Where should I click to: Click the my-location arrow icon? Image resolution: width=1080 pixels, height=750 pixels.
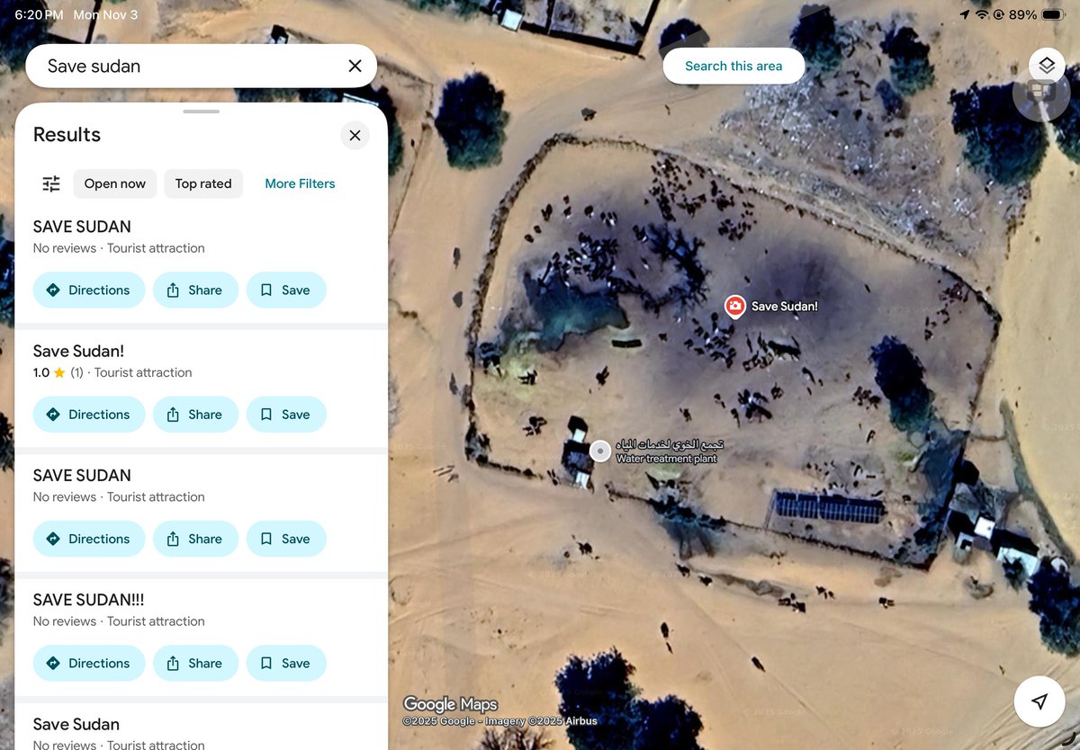[1039, 701]
